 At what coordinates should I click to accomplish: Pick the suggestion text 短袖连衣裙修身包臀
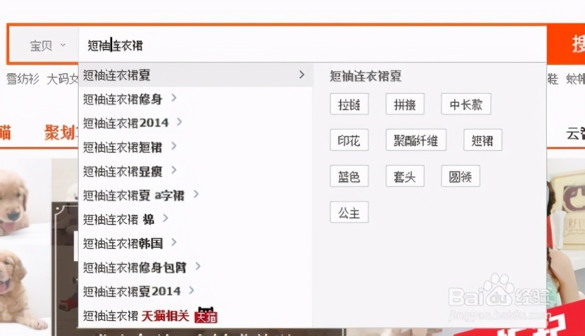pyautogui.click(x=134, y=267)
